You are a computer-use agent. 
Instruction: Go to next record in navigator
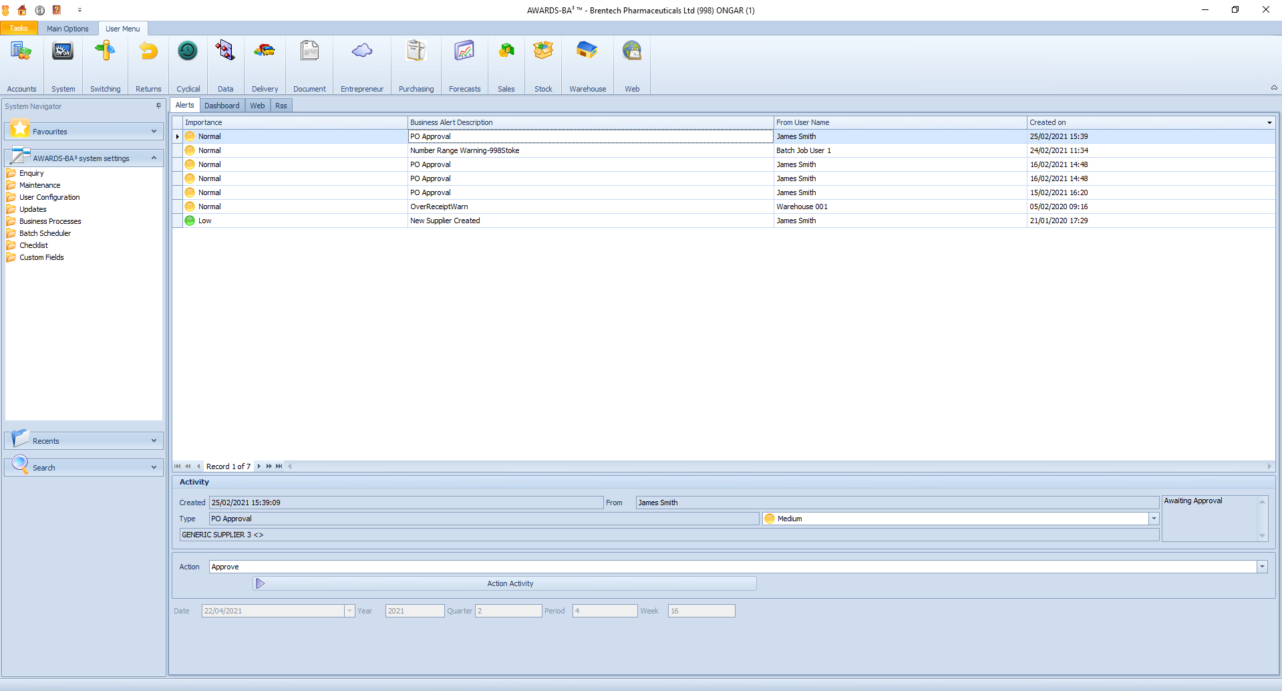click(x=259, y=466)
